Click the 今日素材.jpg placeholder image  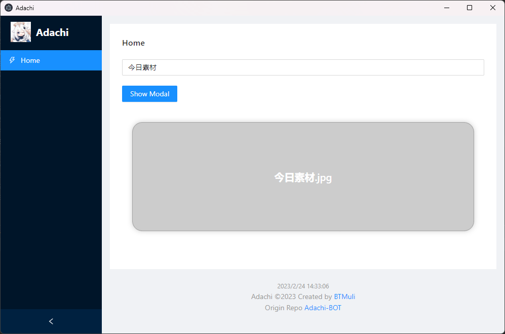(x=303, y=176)
